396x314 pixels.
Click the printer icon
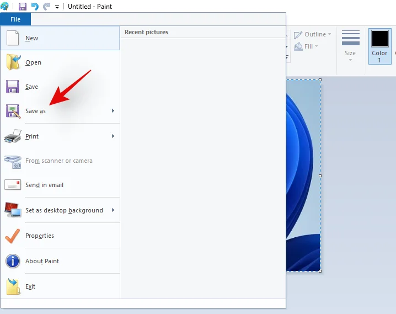point(13,136)
